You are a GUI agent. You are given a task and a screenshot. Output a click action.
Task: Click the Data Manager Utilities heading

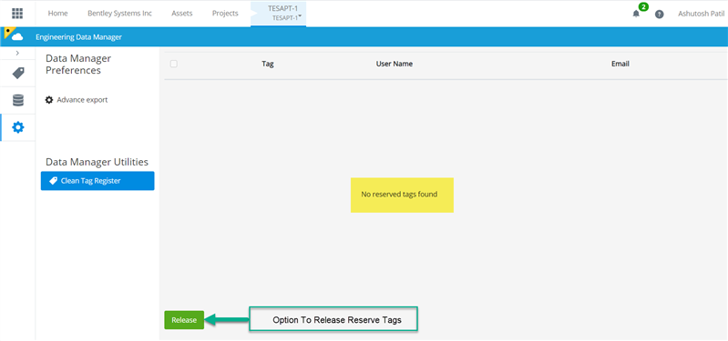pyautogui.click(x=97, y=162)
